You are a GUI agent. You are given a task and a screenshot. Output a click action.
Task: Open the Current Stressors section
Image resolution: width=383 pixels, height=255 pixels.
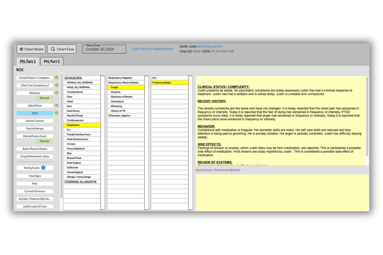(35, 191)
